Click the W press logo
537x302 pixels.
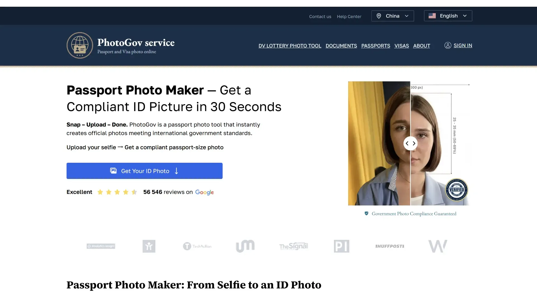click(438, 246)
